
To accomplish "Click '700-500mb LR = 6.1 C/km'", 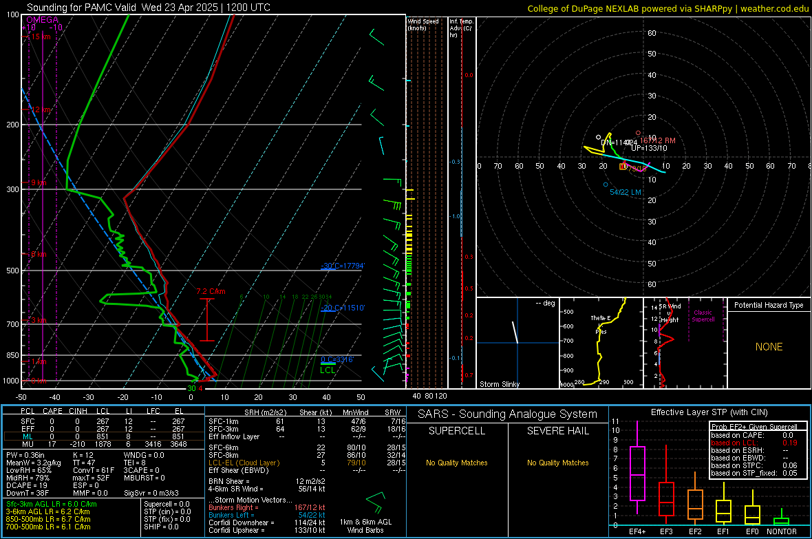I will click(x=48, y=527).
